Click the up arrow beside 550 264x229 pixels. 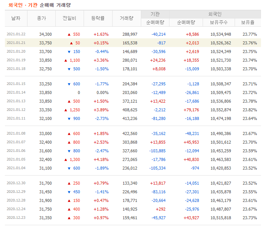[x=69, y=35]
